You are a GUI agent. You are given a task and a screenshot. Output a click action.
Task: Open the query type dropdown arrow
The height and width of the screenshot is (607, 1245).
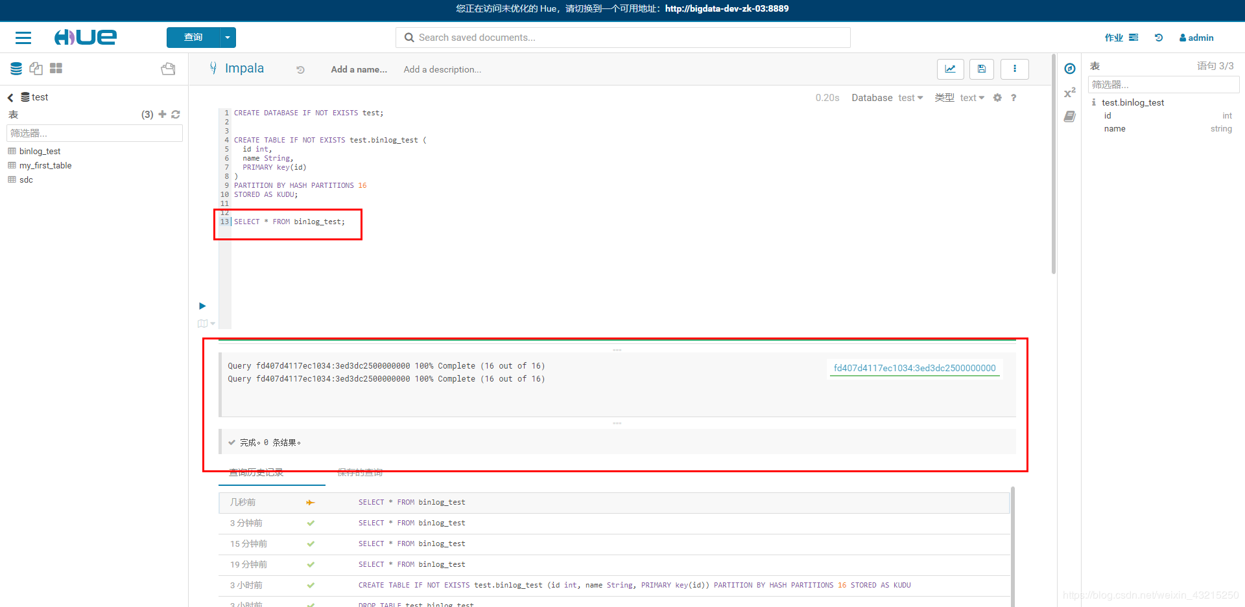point(228,38)
